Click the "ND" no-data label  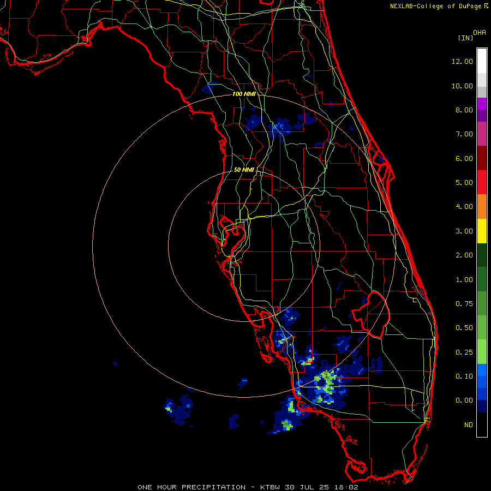click(x=469, y=425)
